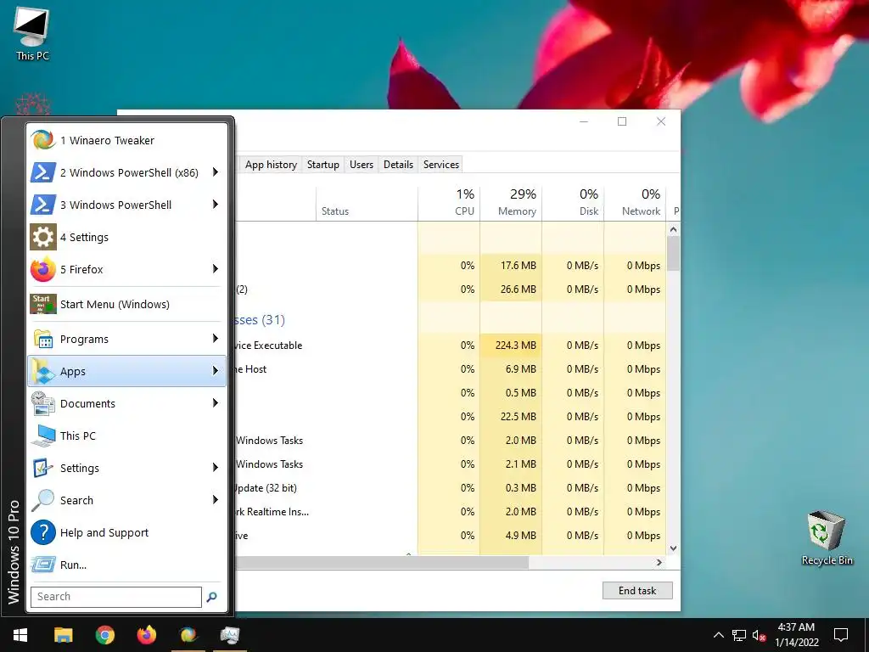Open network status tray icon
Screen dimensions: 869x652
739,635
